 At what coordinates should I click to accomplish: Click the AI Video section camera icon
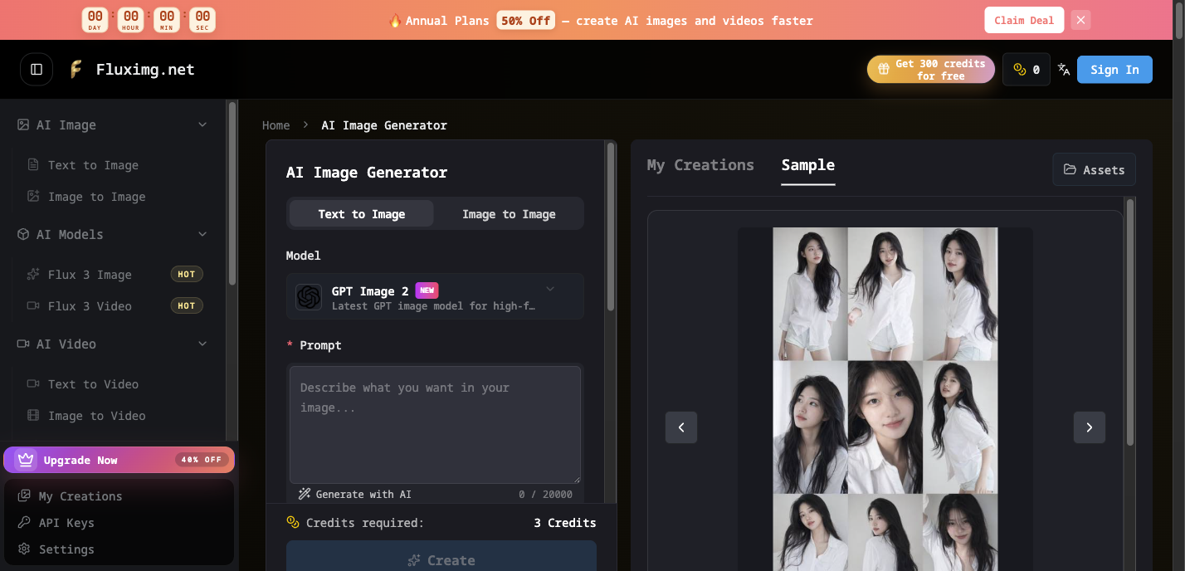[x=23, y=344]
